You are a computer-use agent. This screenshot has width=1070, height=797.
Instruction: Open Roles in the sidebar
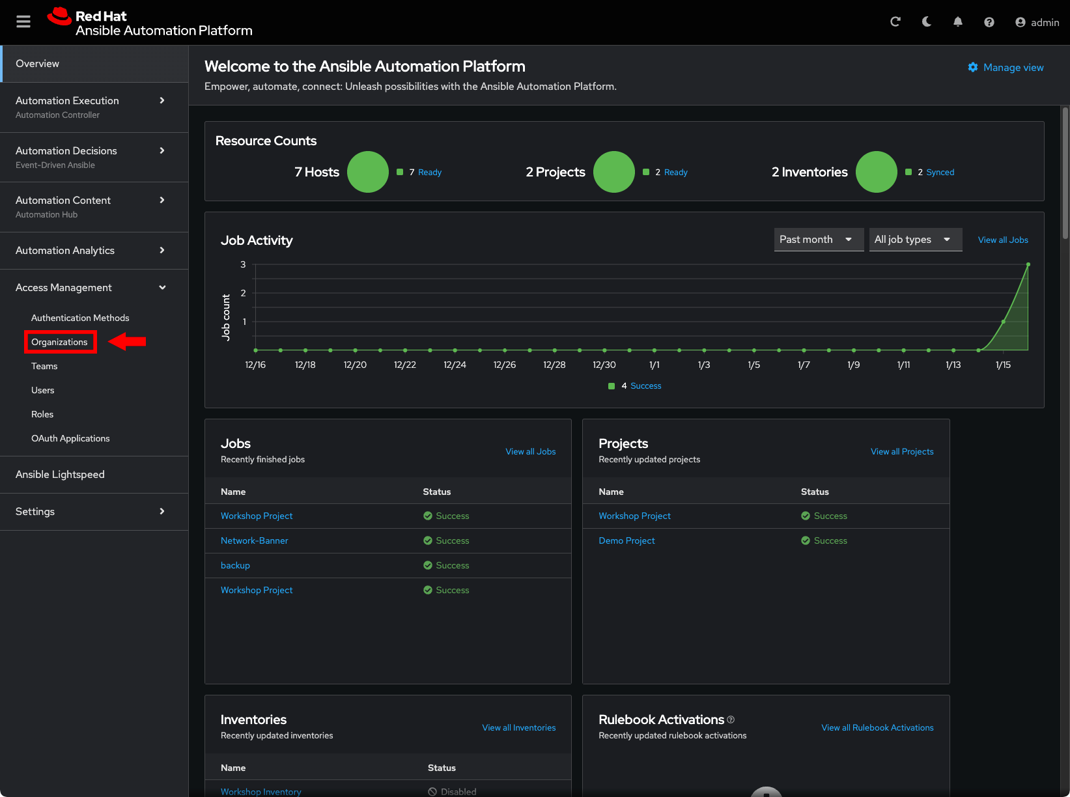click(42, 414)
